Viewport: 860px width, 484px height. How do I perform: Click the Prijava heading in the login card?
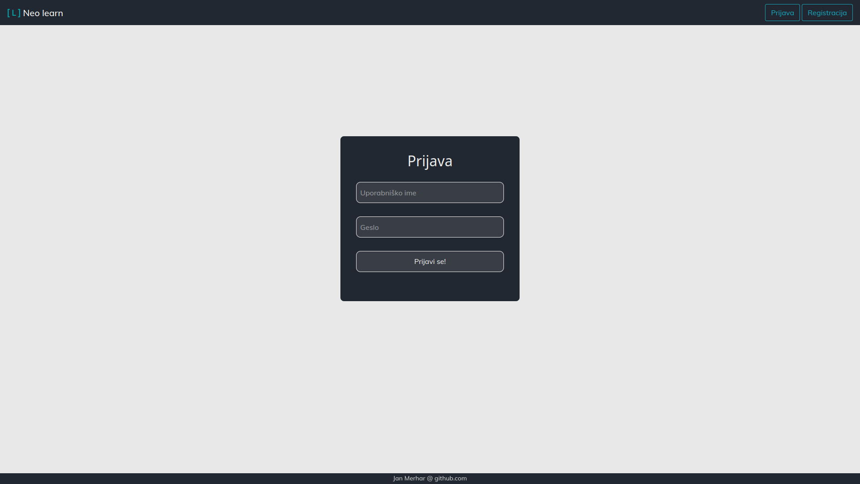(430, 161)
